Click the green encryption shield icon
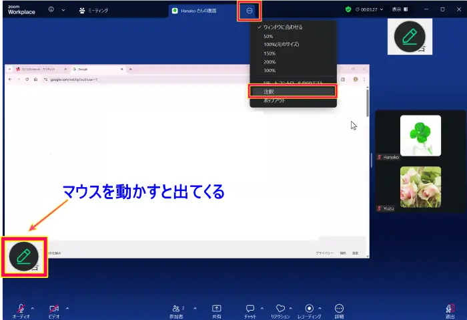467x320 pixels. (348, 10)
